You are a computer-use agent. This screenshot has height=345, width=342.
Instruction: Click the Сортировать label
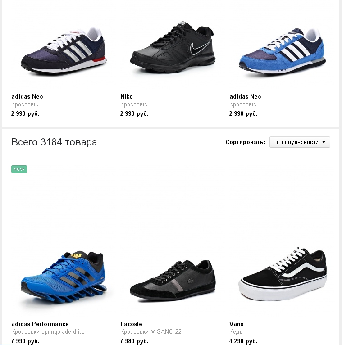246,142
